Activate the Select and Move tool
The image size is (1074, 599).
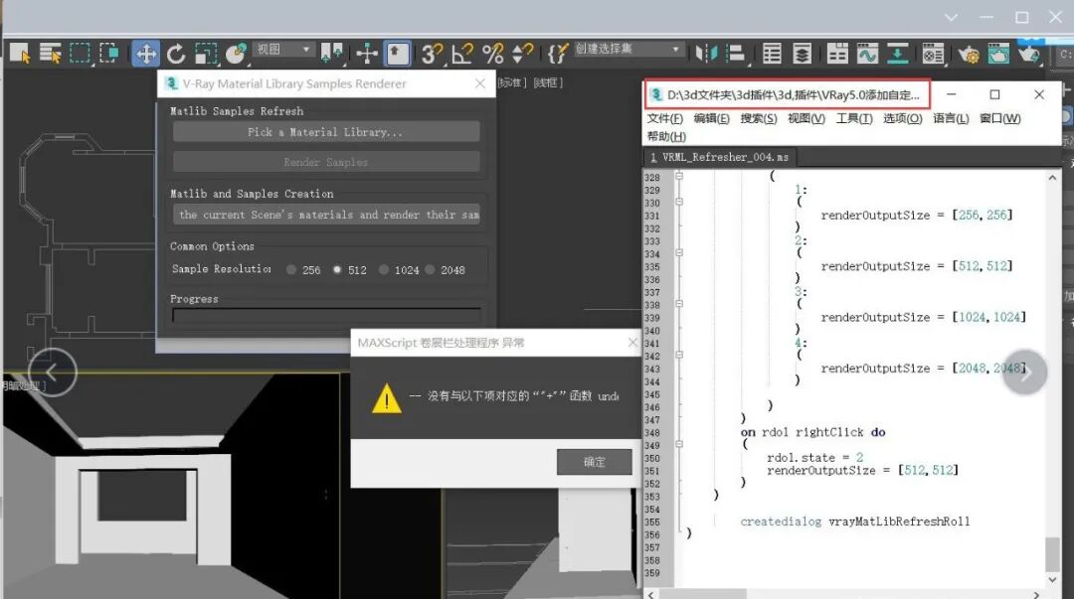[146, 54]
